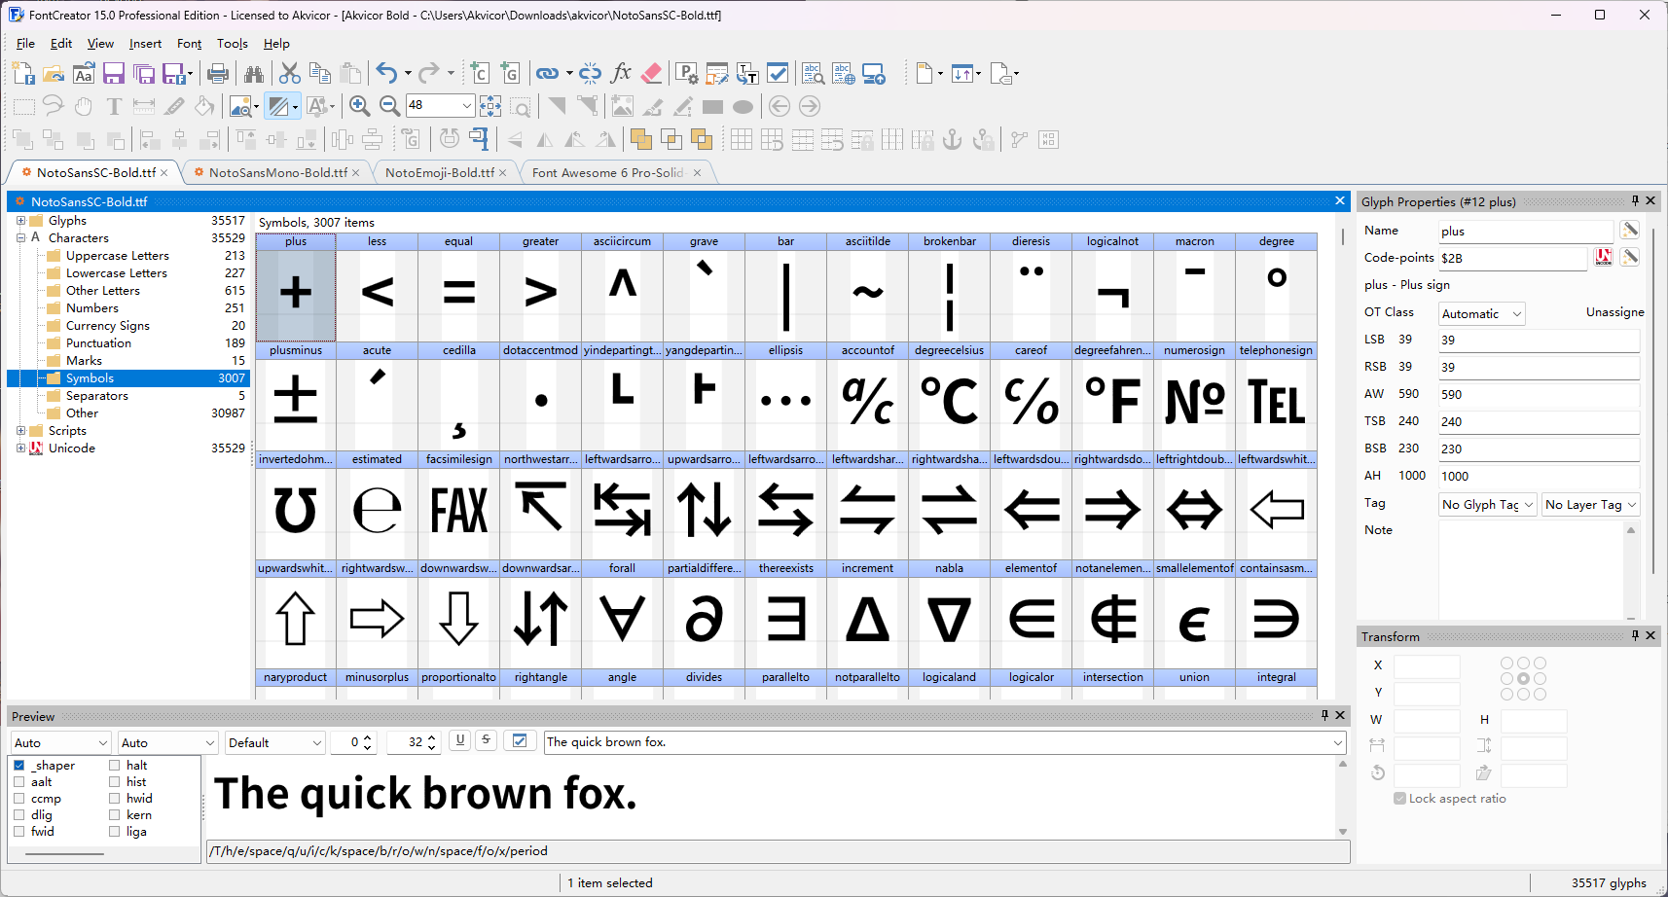Click the Zoom Out magnifier icon
The width and height of the screenshot is (1668, 897).
click(x=389, y=106)
